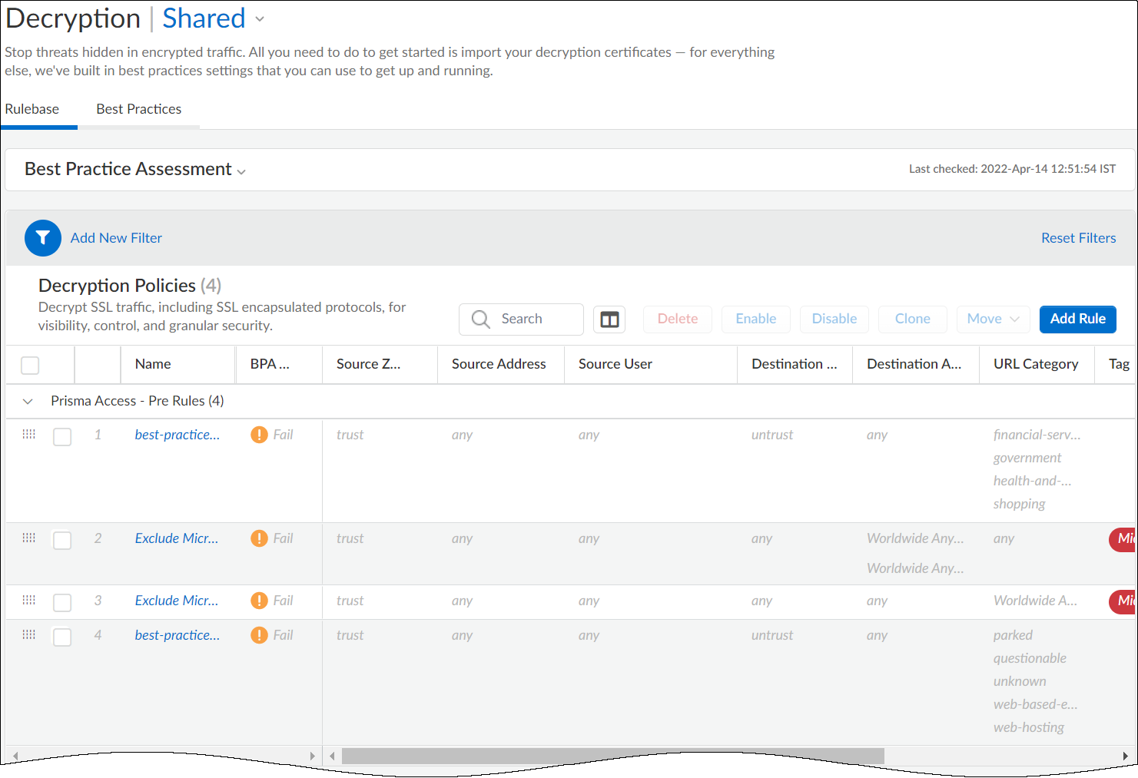Click right arrow of the main horizontal scrollbar
Screen dimensions: 1138x778
pyautogui.click(x=1126, y=756)
